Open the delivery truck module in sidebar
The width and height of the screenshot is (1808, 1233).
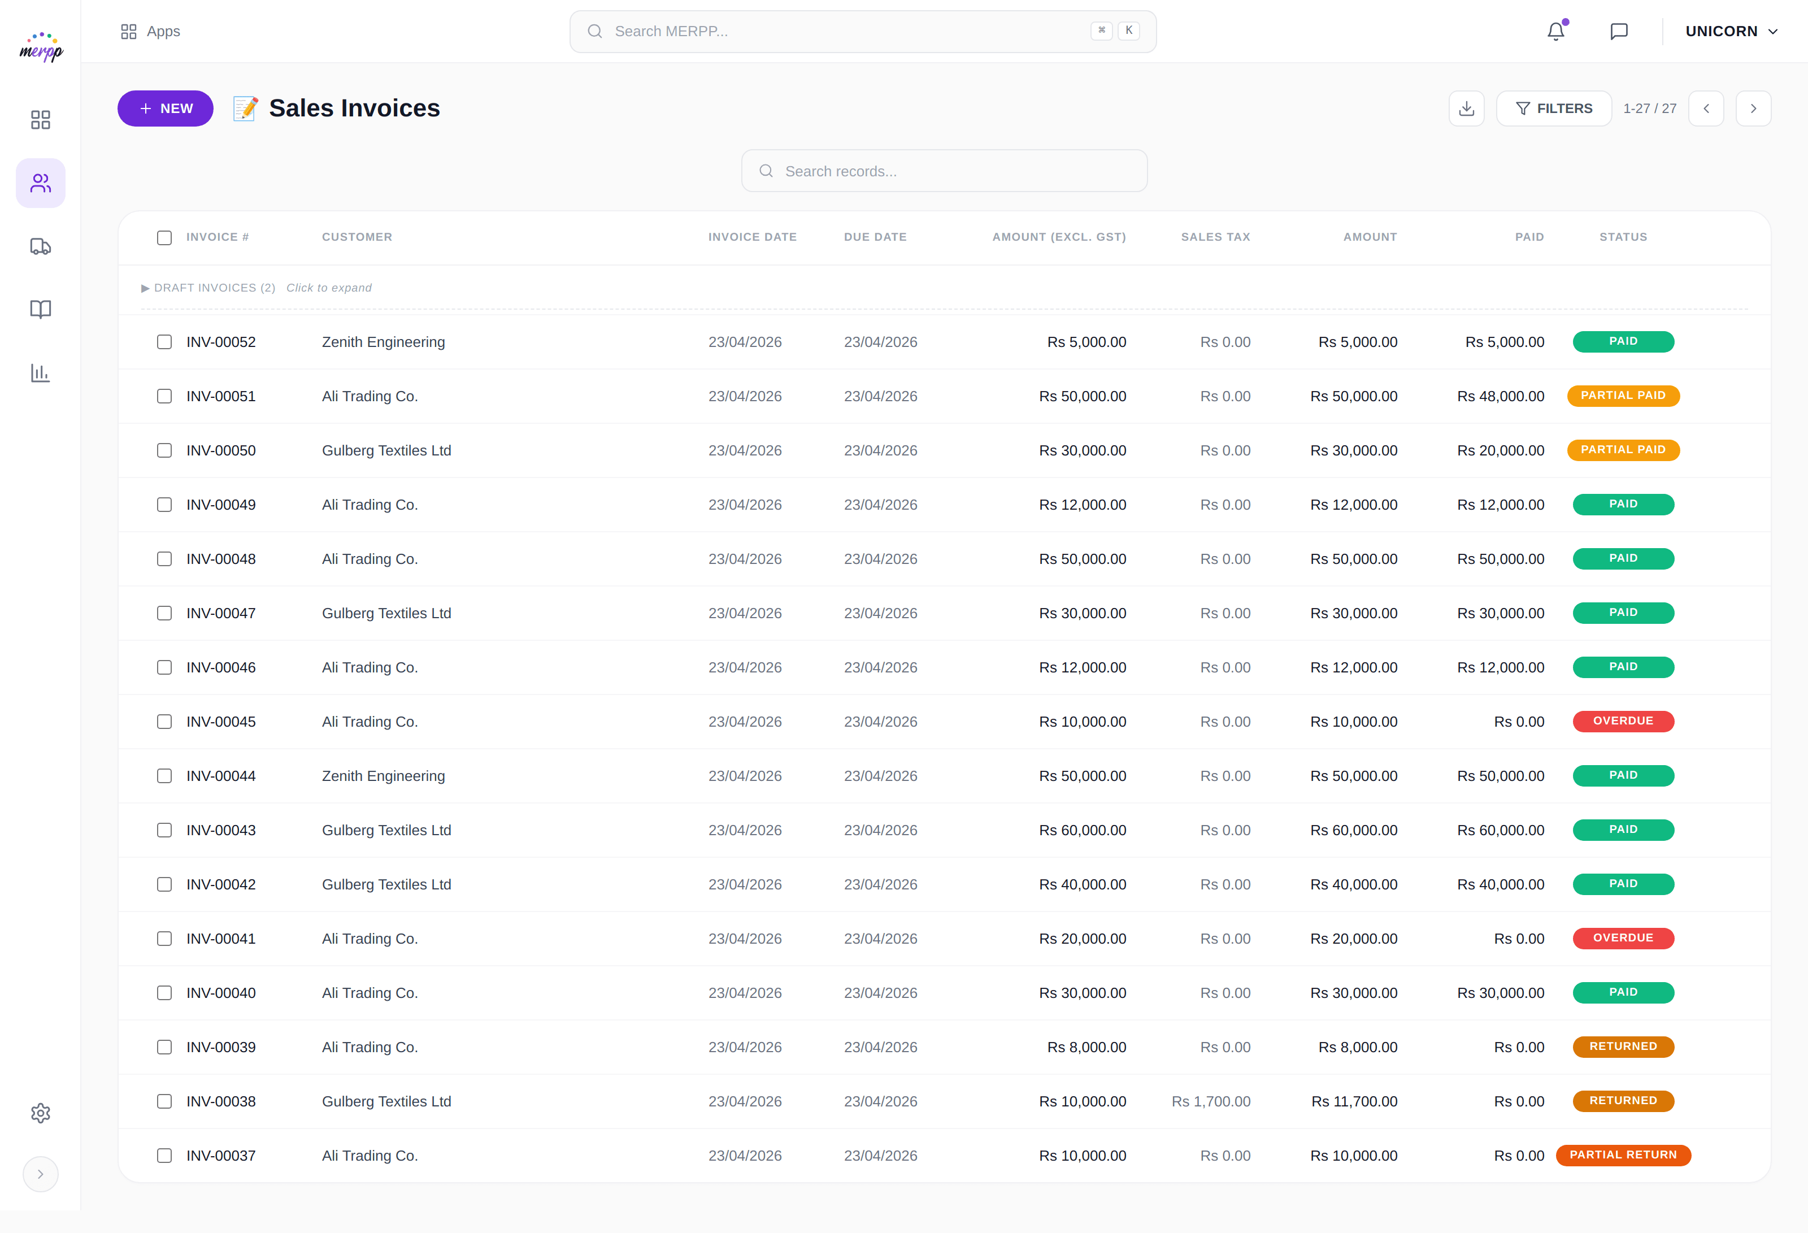click(x=41, y=246)
